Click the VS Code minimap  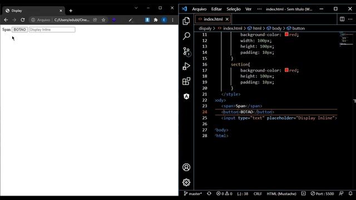click(x=346, y=39)
